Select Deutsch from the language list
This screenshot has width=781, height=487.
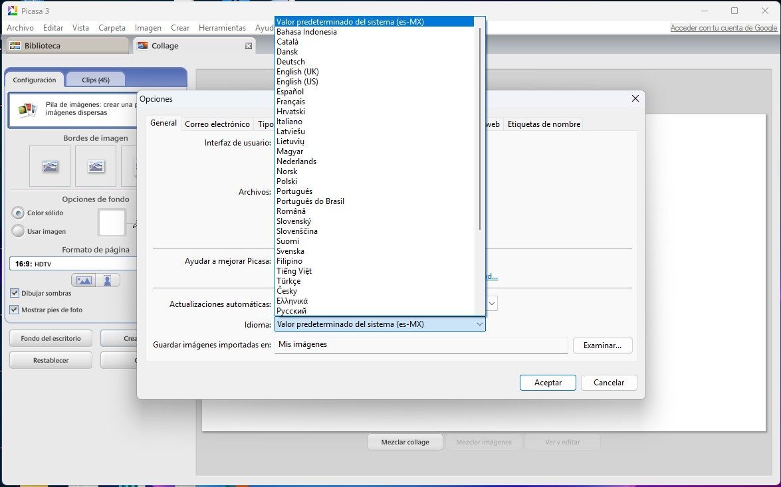375,62
